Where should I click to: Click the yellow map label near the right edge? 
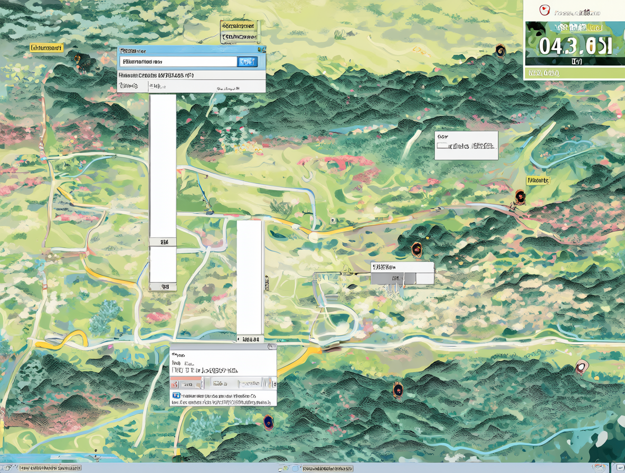(538, 181)
